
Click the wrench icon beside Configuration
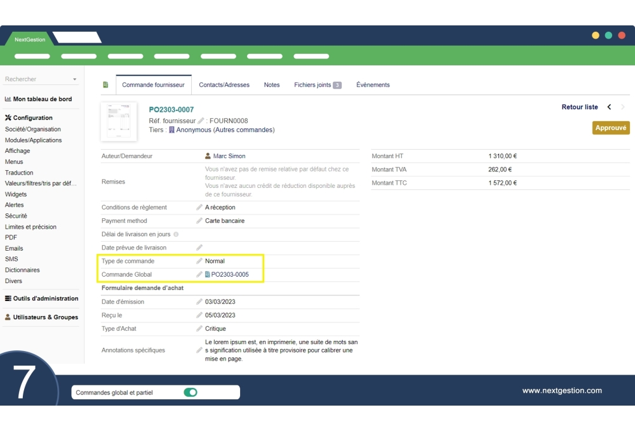7,117
